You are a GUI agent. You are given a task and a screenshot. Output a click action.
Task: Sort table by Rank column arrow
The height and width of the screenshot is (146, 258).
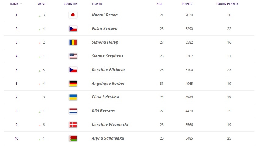[21, 4]
